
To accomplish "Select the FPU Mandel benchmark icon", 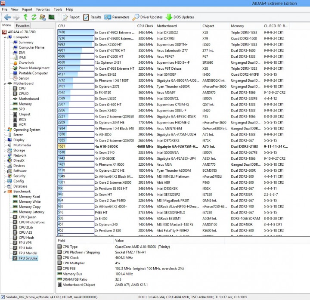I will click(15, 253).
